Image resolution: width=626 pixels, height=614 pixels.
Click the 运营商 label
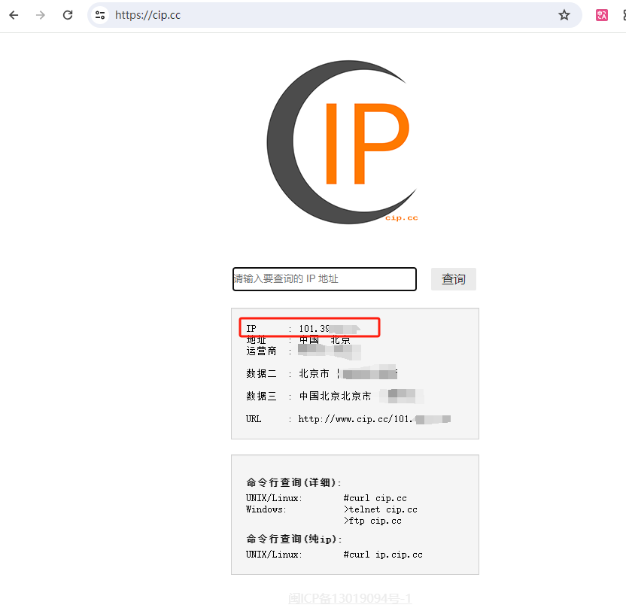coord(261,351)
